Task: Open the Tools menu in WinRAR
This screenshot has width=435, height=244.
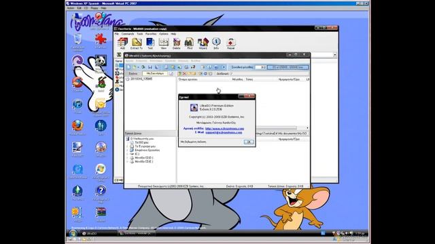Action: [139, 34]
